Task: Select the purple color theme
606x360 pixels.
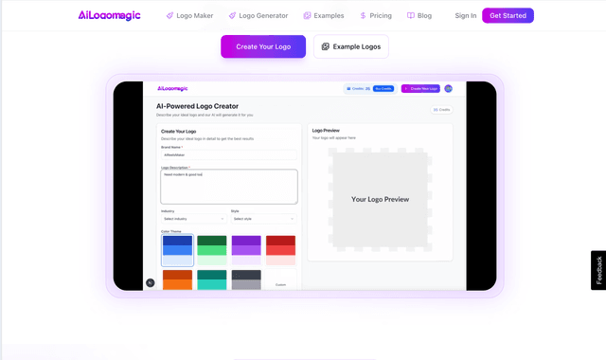Action: (246, 250)
